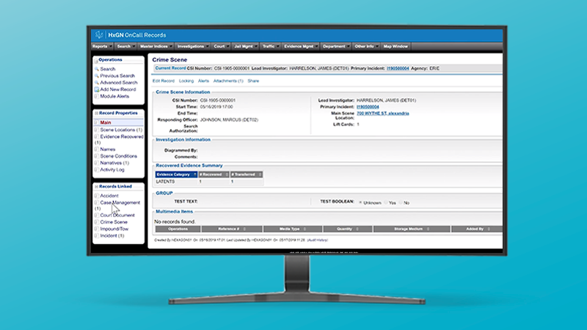Click the magnifier icon beside Previous Search
The height and width of the screenshot is (330, 587).
point(97,76)
